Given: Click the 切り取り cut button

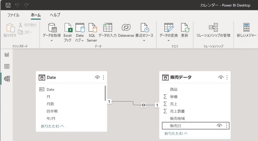Looking at the screenshot, I should point(27,25).
